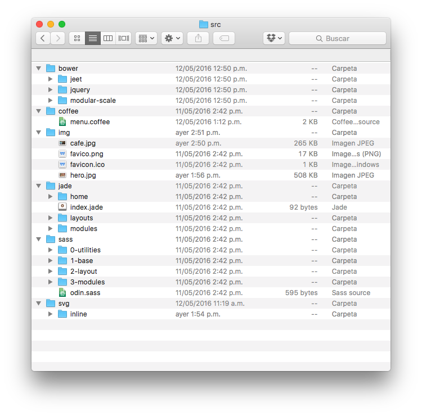Screen dimensions: 422x416
Task: Select the jade folder icon
Action: (x=51, y=186)
